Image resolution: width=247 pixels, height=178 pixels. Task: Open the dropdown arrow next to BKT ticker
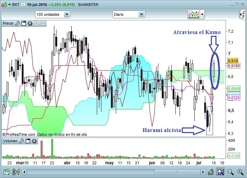coord(9,5)
